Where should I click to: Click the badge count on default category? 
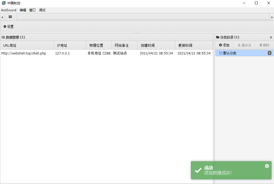(269, 53)
